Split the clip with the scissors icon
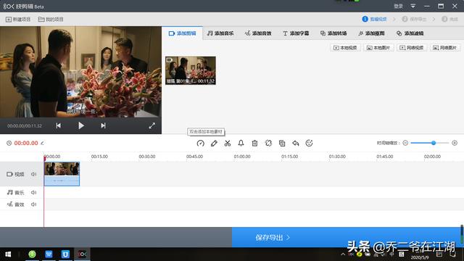 click(227, 144)
